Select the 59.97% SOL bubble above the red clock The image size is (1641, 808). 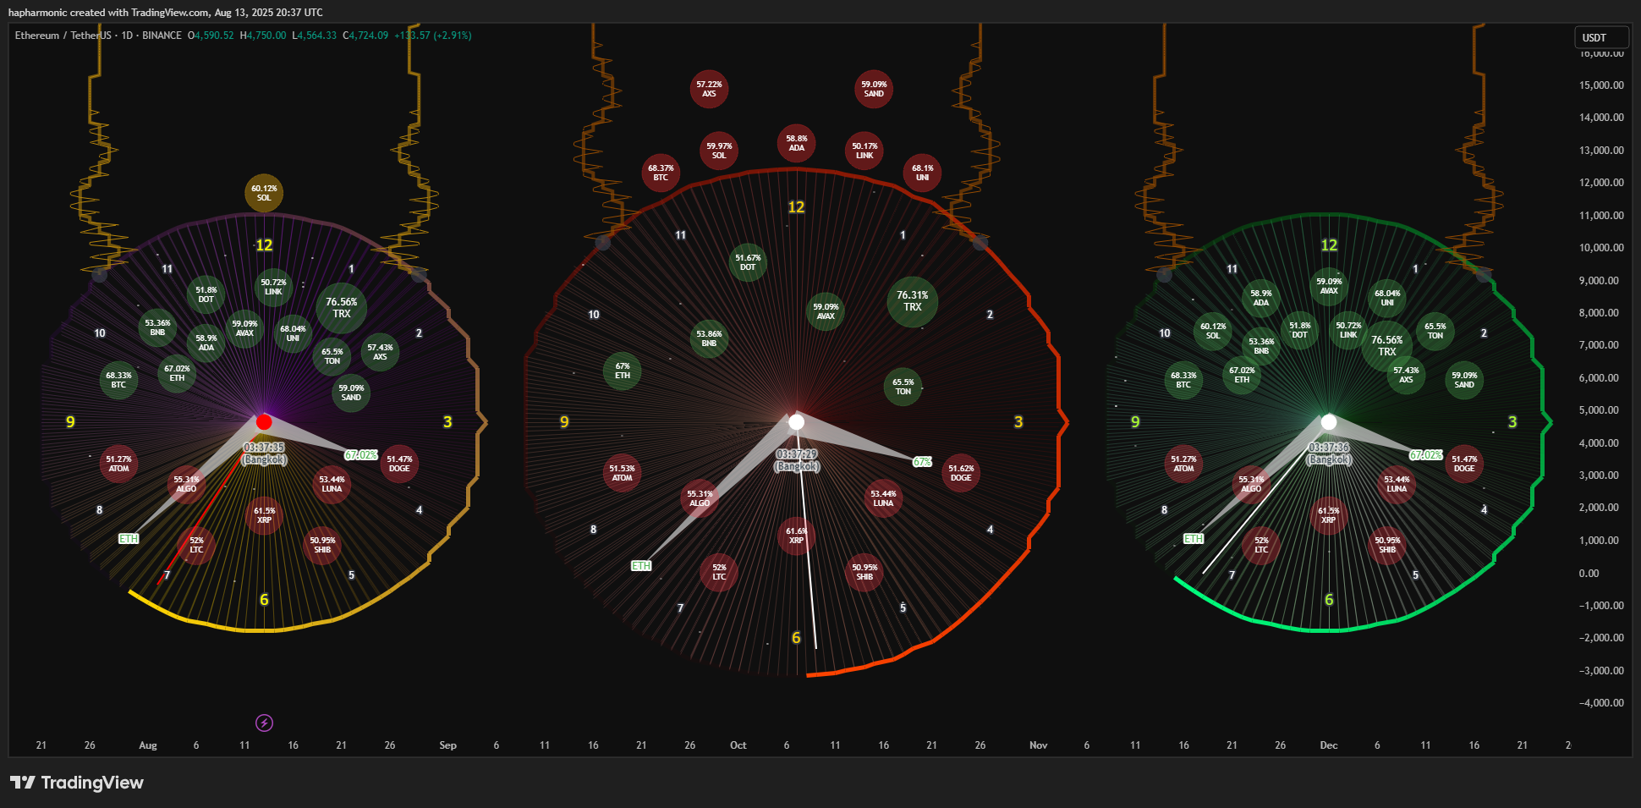tap(719, 151)
